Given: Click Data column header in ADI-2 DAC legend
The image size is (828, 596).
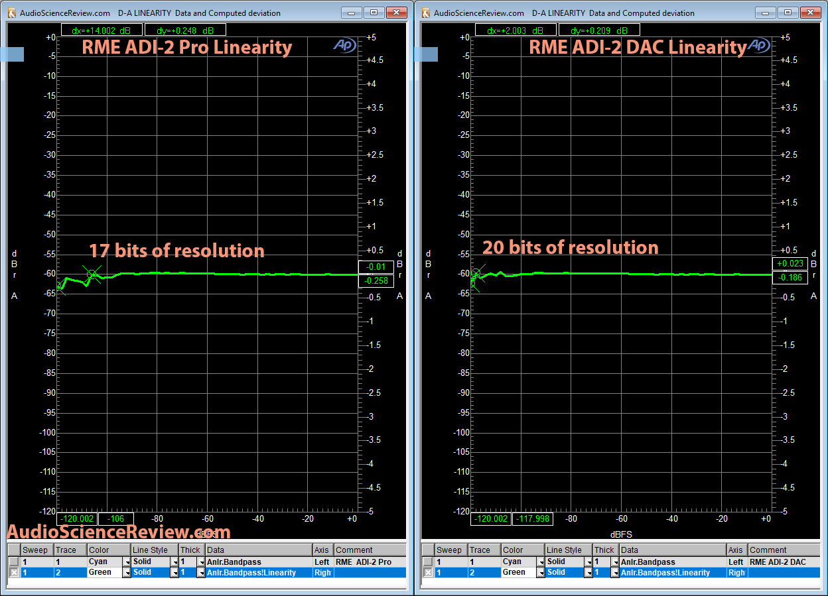Looking at the screenshot, I should 673,550.
